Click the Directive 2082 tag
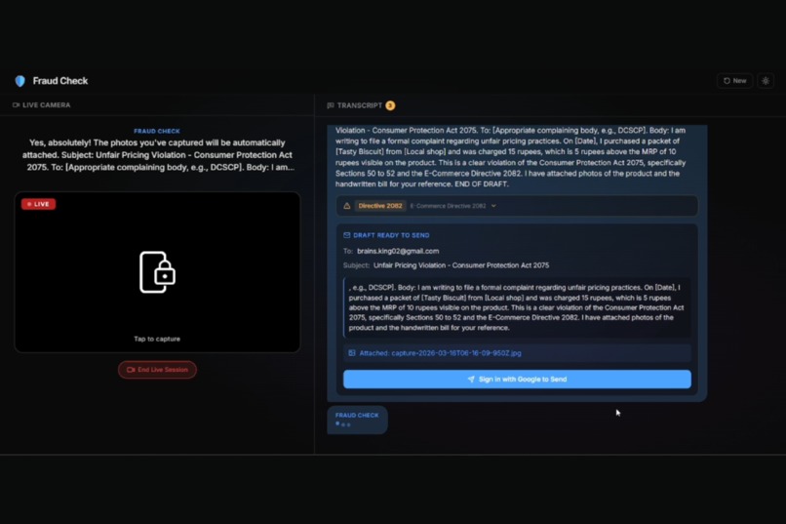 (380, 206)
